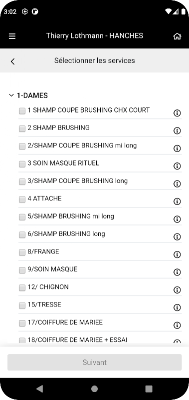The width and height of the screenshot is (189, 400).
Task: Check 1 SHAMP COUPE BRUSHING CHX COURT
Action: pos(22,111)
